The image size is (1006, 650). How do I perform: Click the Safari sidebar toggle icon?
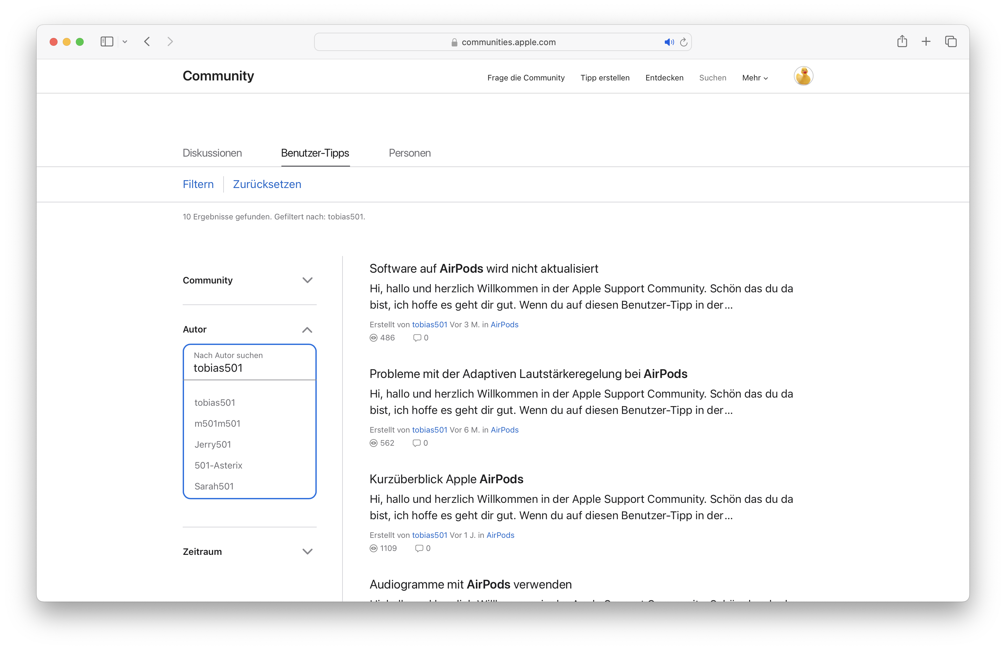(107, 42)
